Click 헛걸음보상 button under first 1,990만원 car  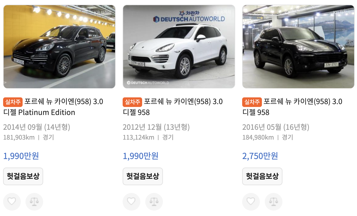click(23, 176)
